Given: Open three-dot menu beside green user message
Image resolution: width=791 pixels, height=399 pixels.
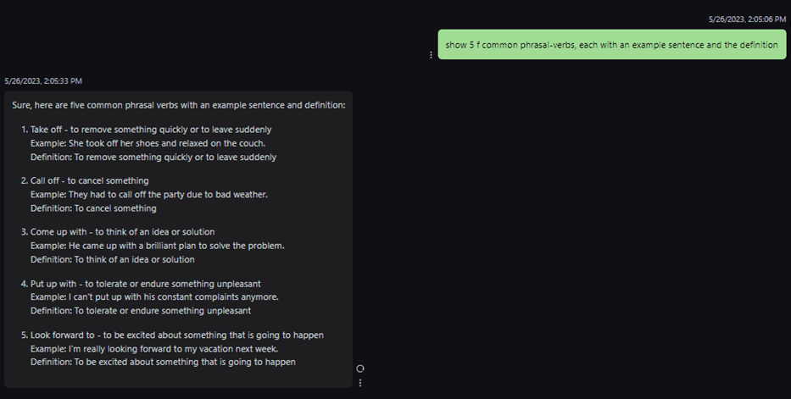Looking at the screenshot, I should point(431,55).
